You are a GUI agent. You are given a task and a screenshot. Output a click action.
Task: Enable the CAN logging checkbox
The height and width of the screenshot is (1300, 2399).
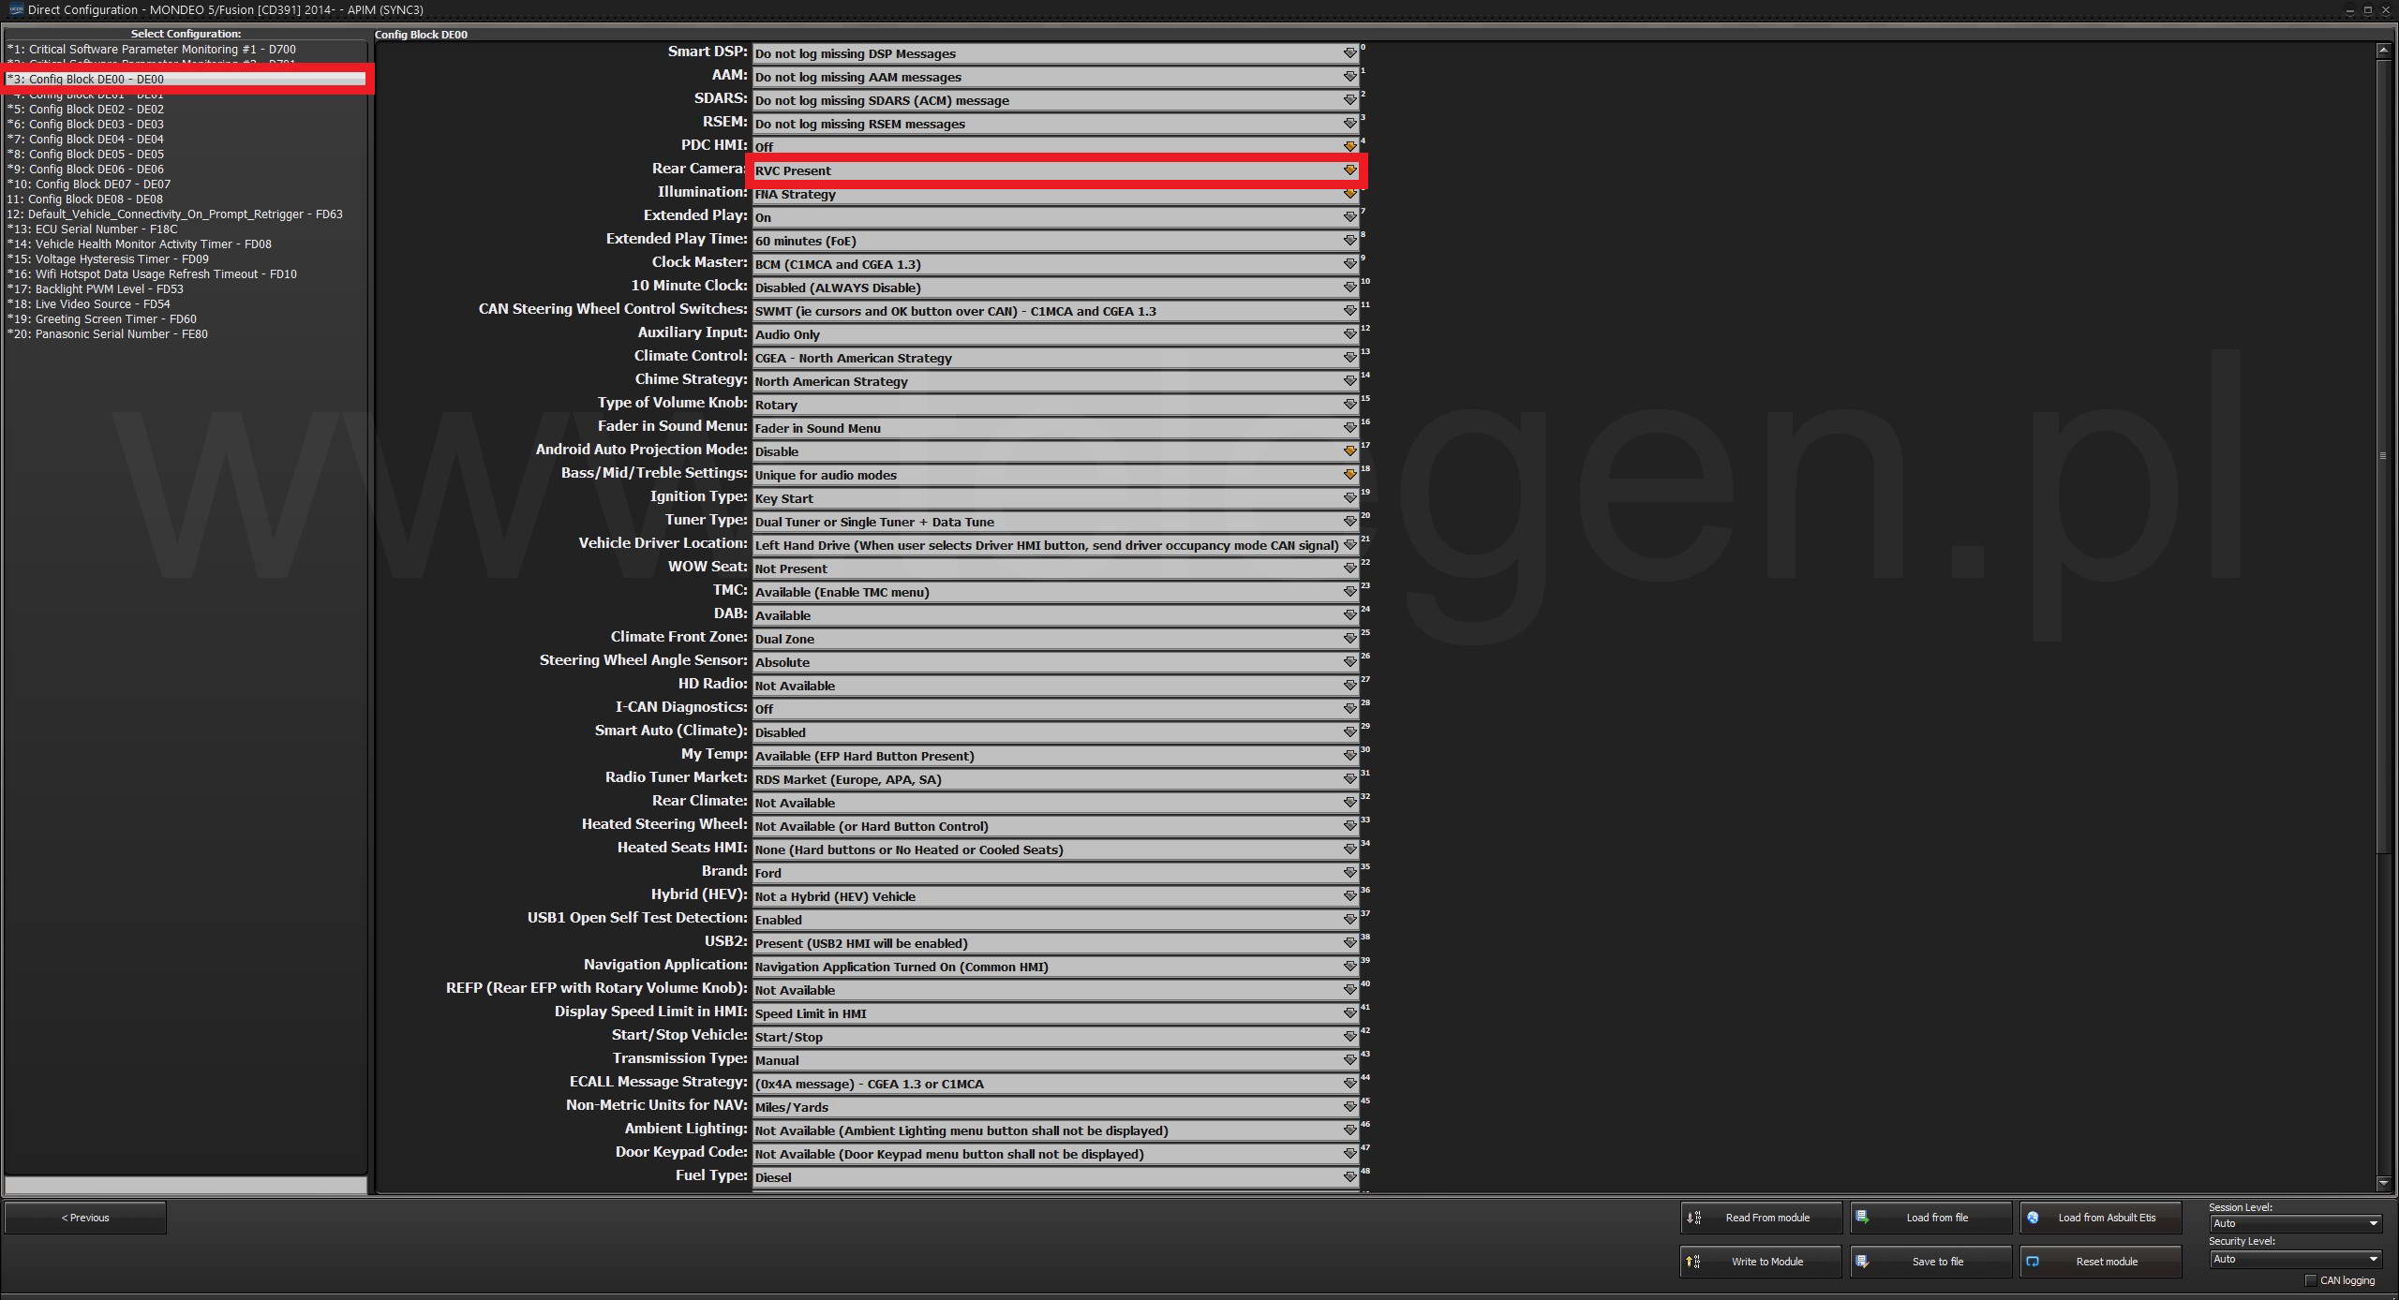2311,1280
